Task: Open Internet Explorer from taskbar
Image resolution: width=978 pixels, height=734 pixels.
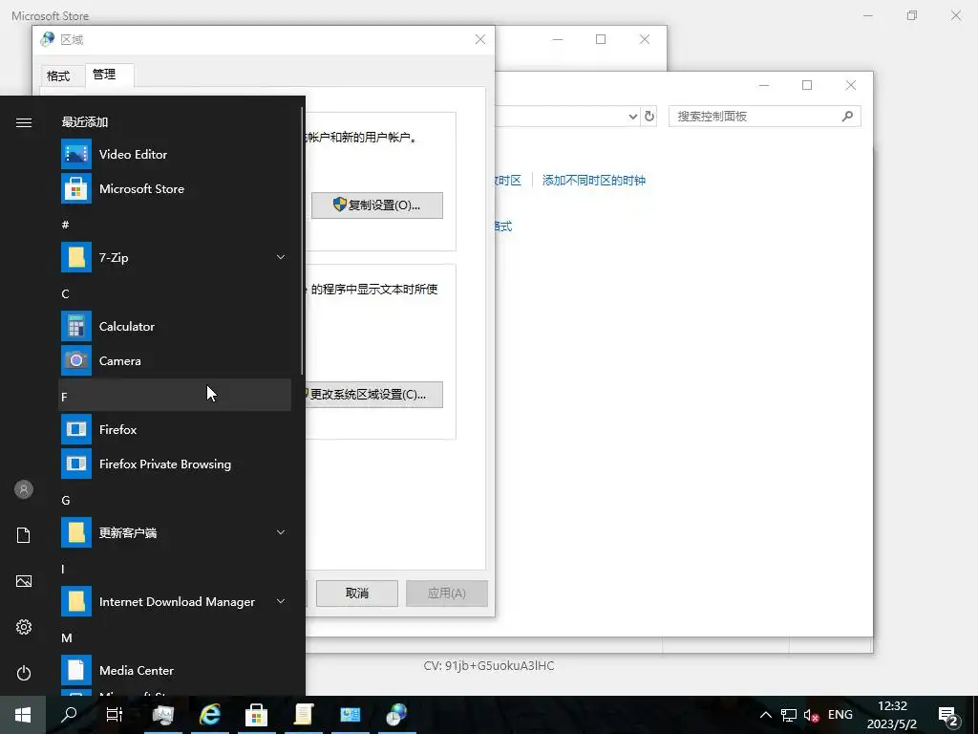Action: coord(210,715)
